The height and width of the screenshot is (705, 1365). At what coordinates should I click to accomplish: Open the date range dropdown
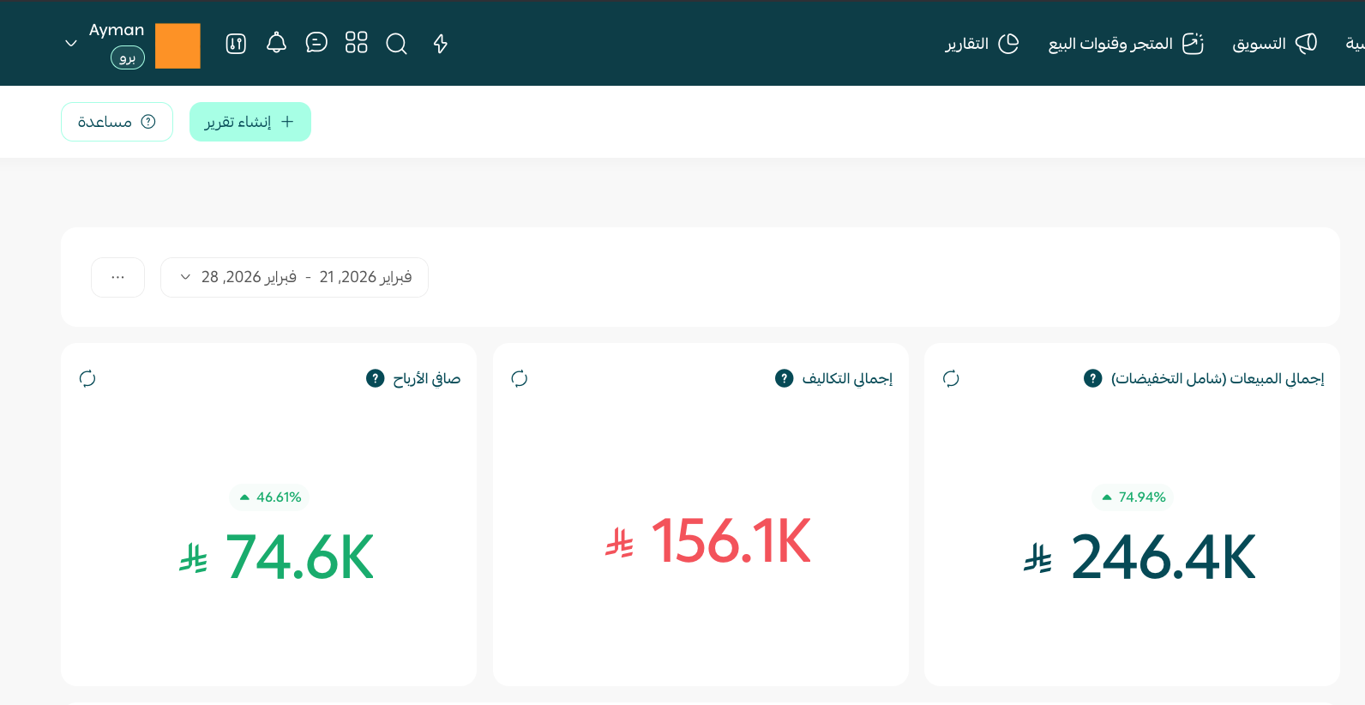[x=294, y=277]
